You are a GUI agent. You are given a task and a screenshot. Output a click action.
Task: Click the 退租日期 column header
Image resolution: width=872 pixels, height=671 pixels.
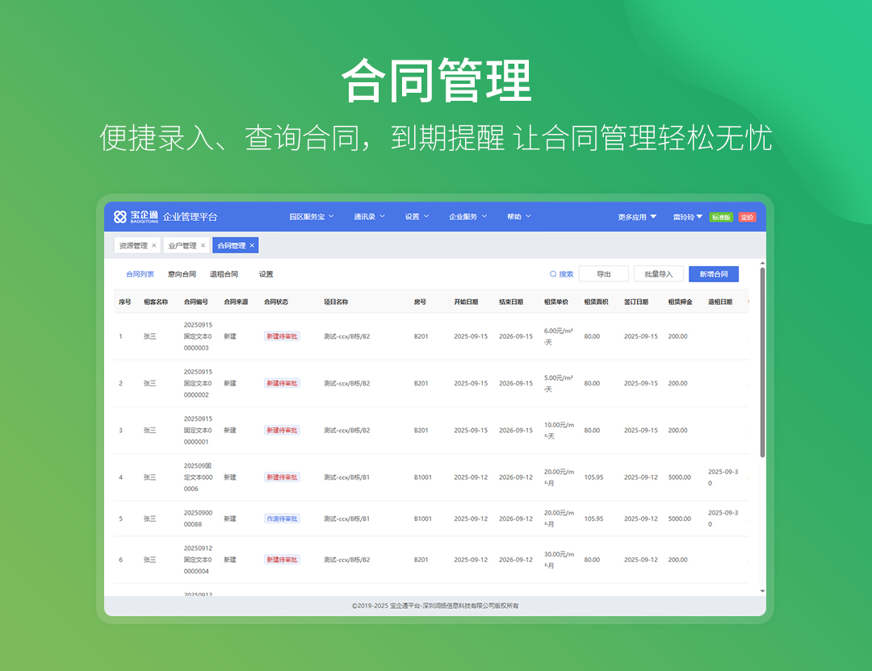coord(720,302)
